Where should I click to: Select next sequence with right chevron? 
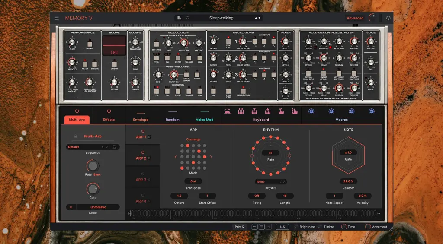pos(107,147)
